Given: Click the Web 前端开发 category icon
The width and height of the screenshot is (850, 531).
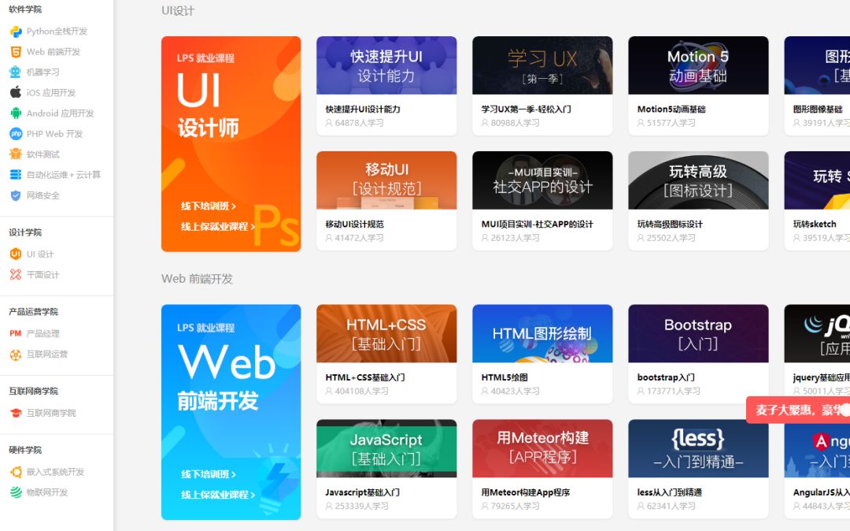Looking at the screenshot, I should coord(14,52).
